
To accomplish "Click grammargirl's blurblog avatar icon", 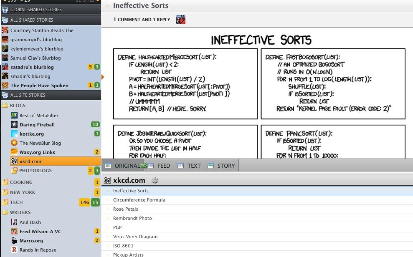I will click(x=5, y=40).
